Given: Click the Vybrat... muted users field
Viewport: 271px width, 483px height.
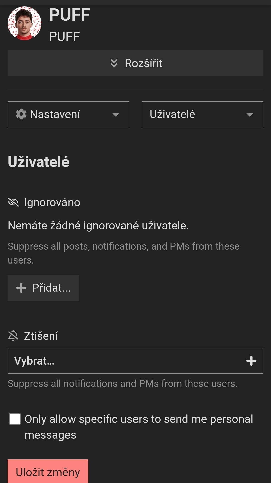Looking at the screenshot, I should pos(135,361).
